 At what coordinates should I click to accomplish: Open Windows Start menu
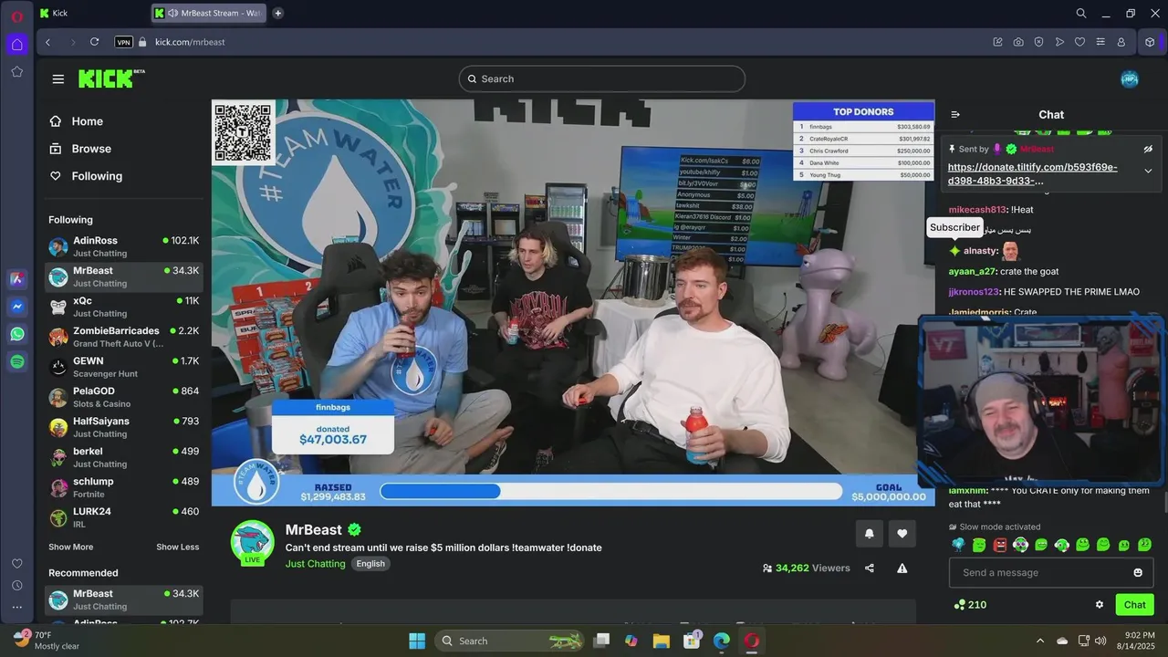click(x=417, y=641)
